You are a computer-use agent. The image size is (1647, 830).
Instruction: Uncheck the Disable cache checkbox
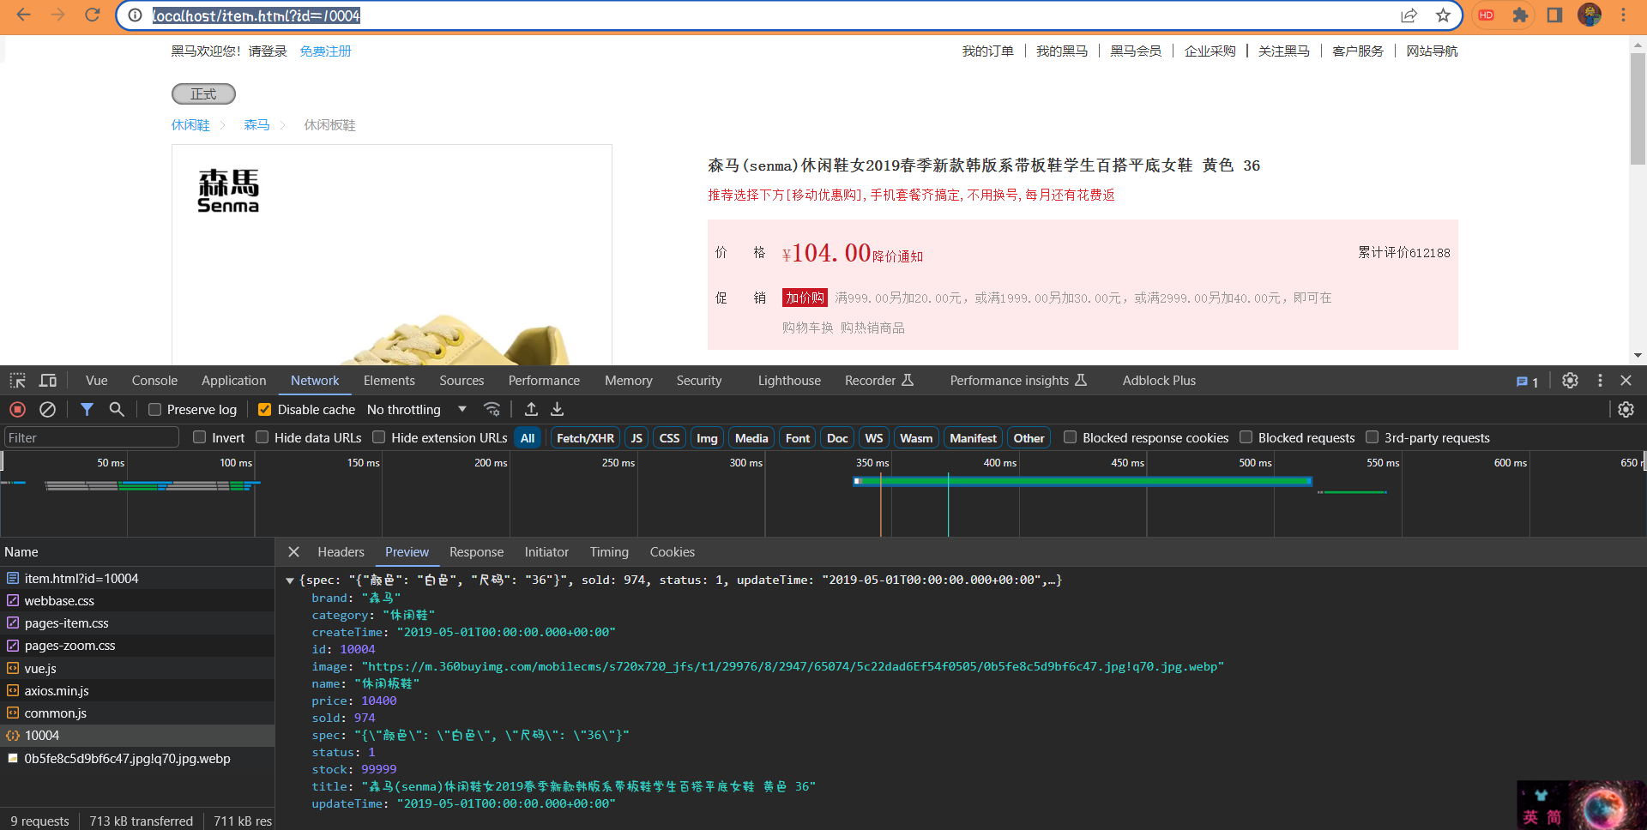click(x=264, y=410)
